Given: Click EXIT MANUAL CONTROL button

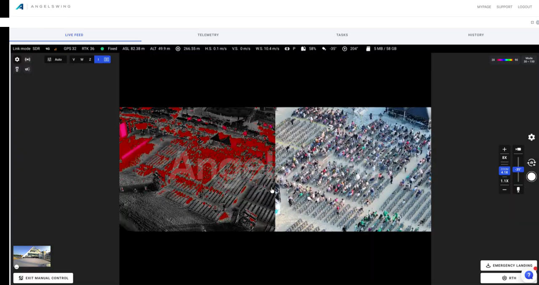Looking at the screenshot, I should (x=43, y=278).
